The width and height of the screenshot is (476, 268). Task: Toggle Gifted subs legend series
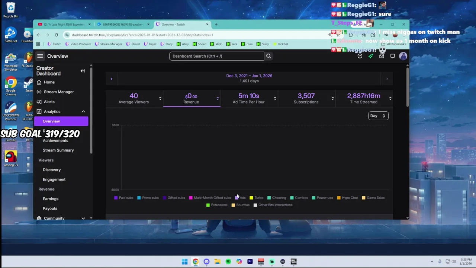click(x=174, y=198)
